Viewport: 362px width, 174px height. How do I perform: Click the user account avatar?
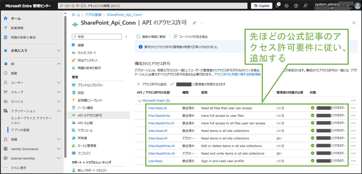357,6
